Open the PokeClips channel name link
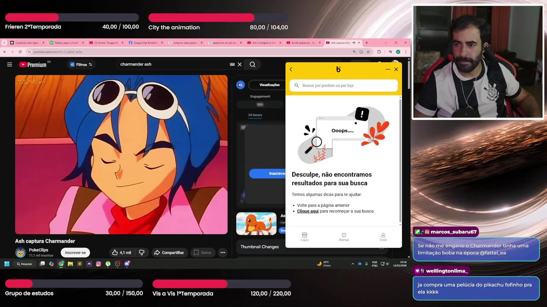 tap(38, 250)
